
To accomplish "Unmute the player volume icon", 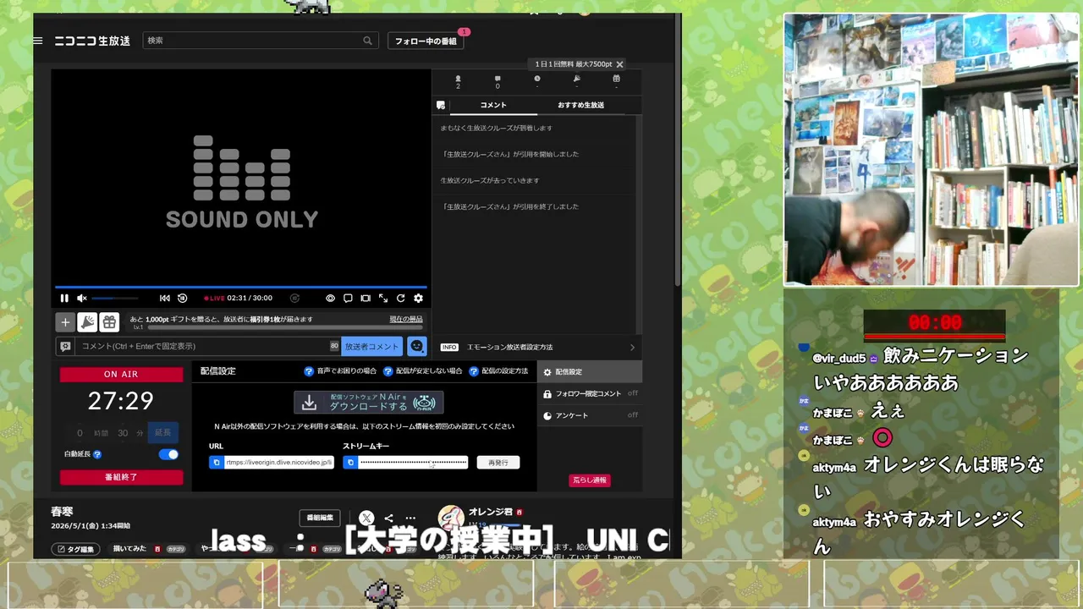I will click(82, 298).
